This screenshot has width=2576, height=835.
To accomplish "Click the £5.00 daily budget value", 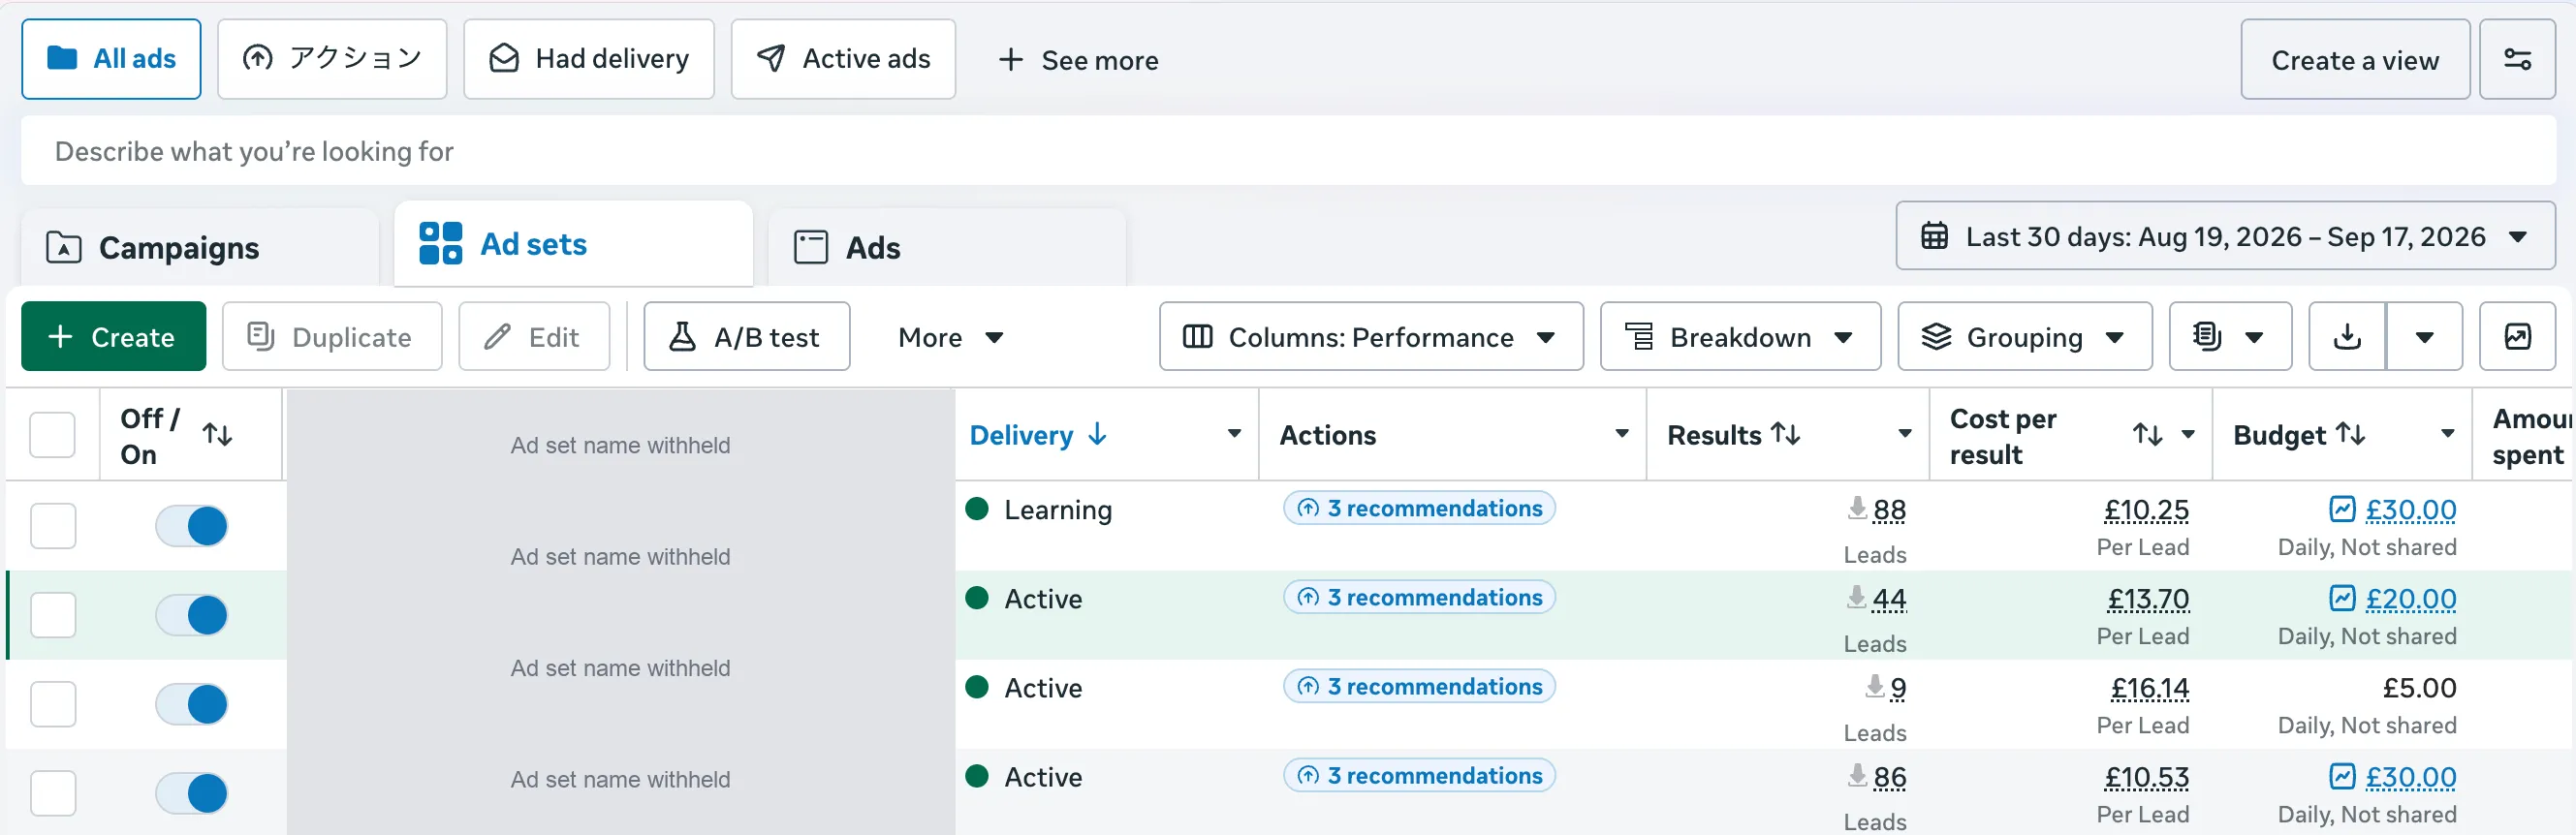I will coord(2419,688).
